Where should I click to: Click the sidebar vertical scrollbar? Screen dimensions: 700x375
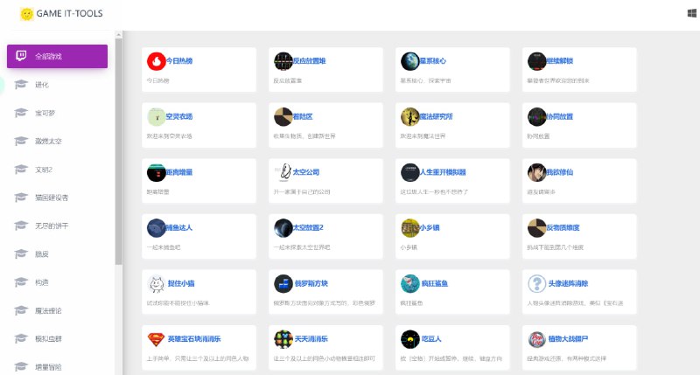click(x=119, y=157)
